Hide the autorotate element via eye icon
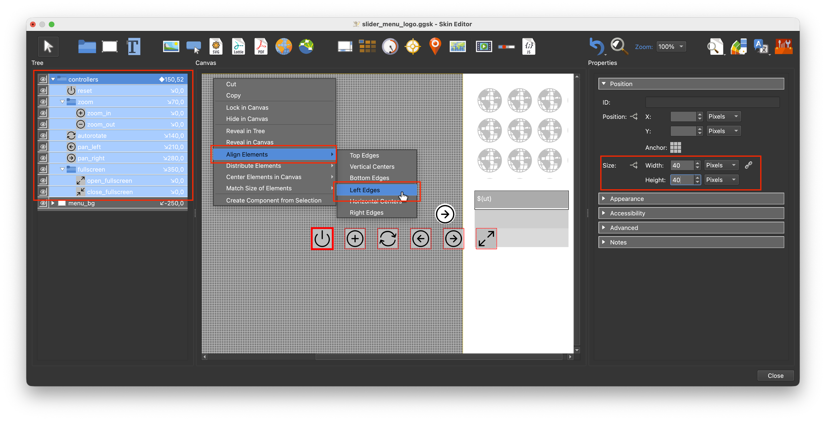This screenshot has width=826, height=421. tap(43, 136)
